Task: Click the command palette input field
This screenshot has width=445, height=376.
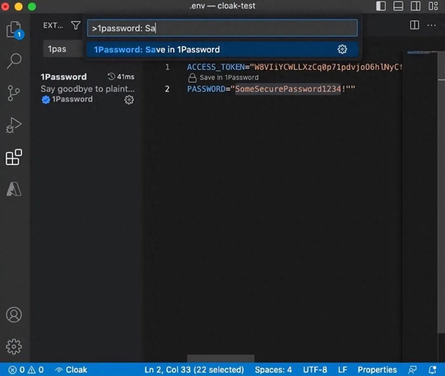Action: [222, 28]
